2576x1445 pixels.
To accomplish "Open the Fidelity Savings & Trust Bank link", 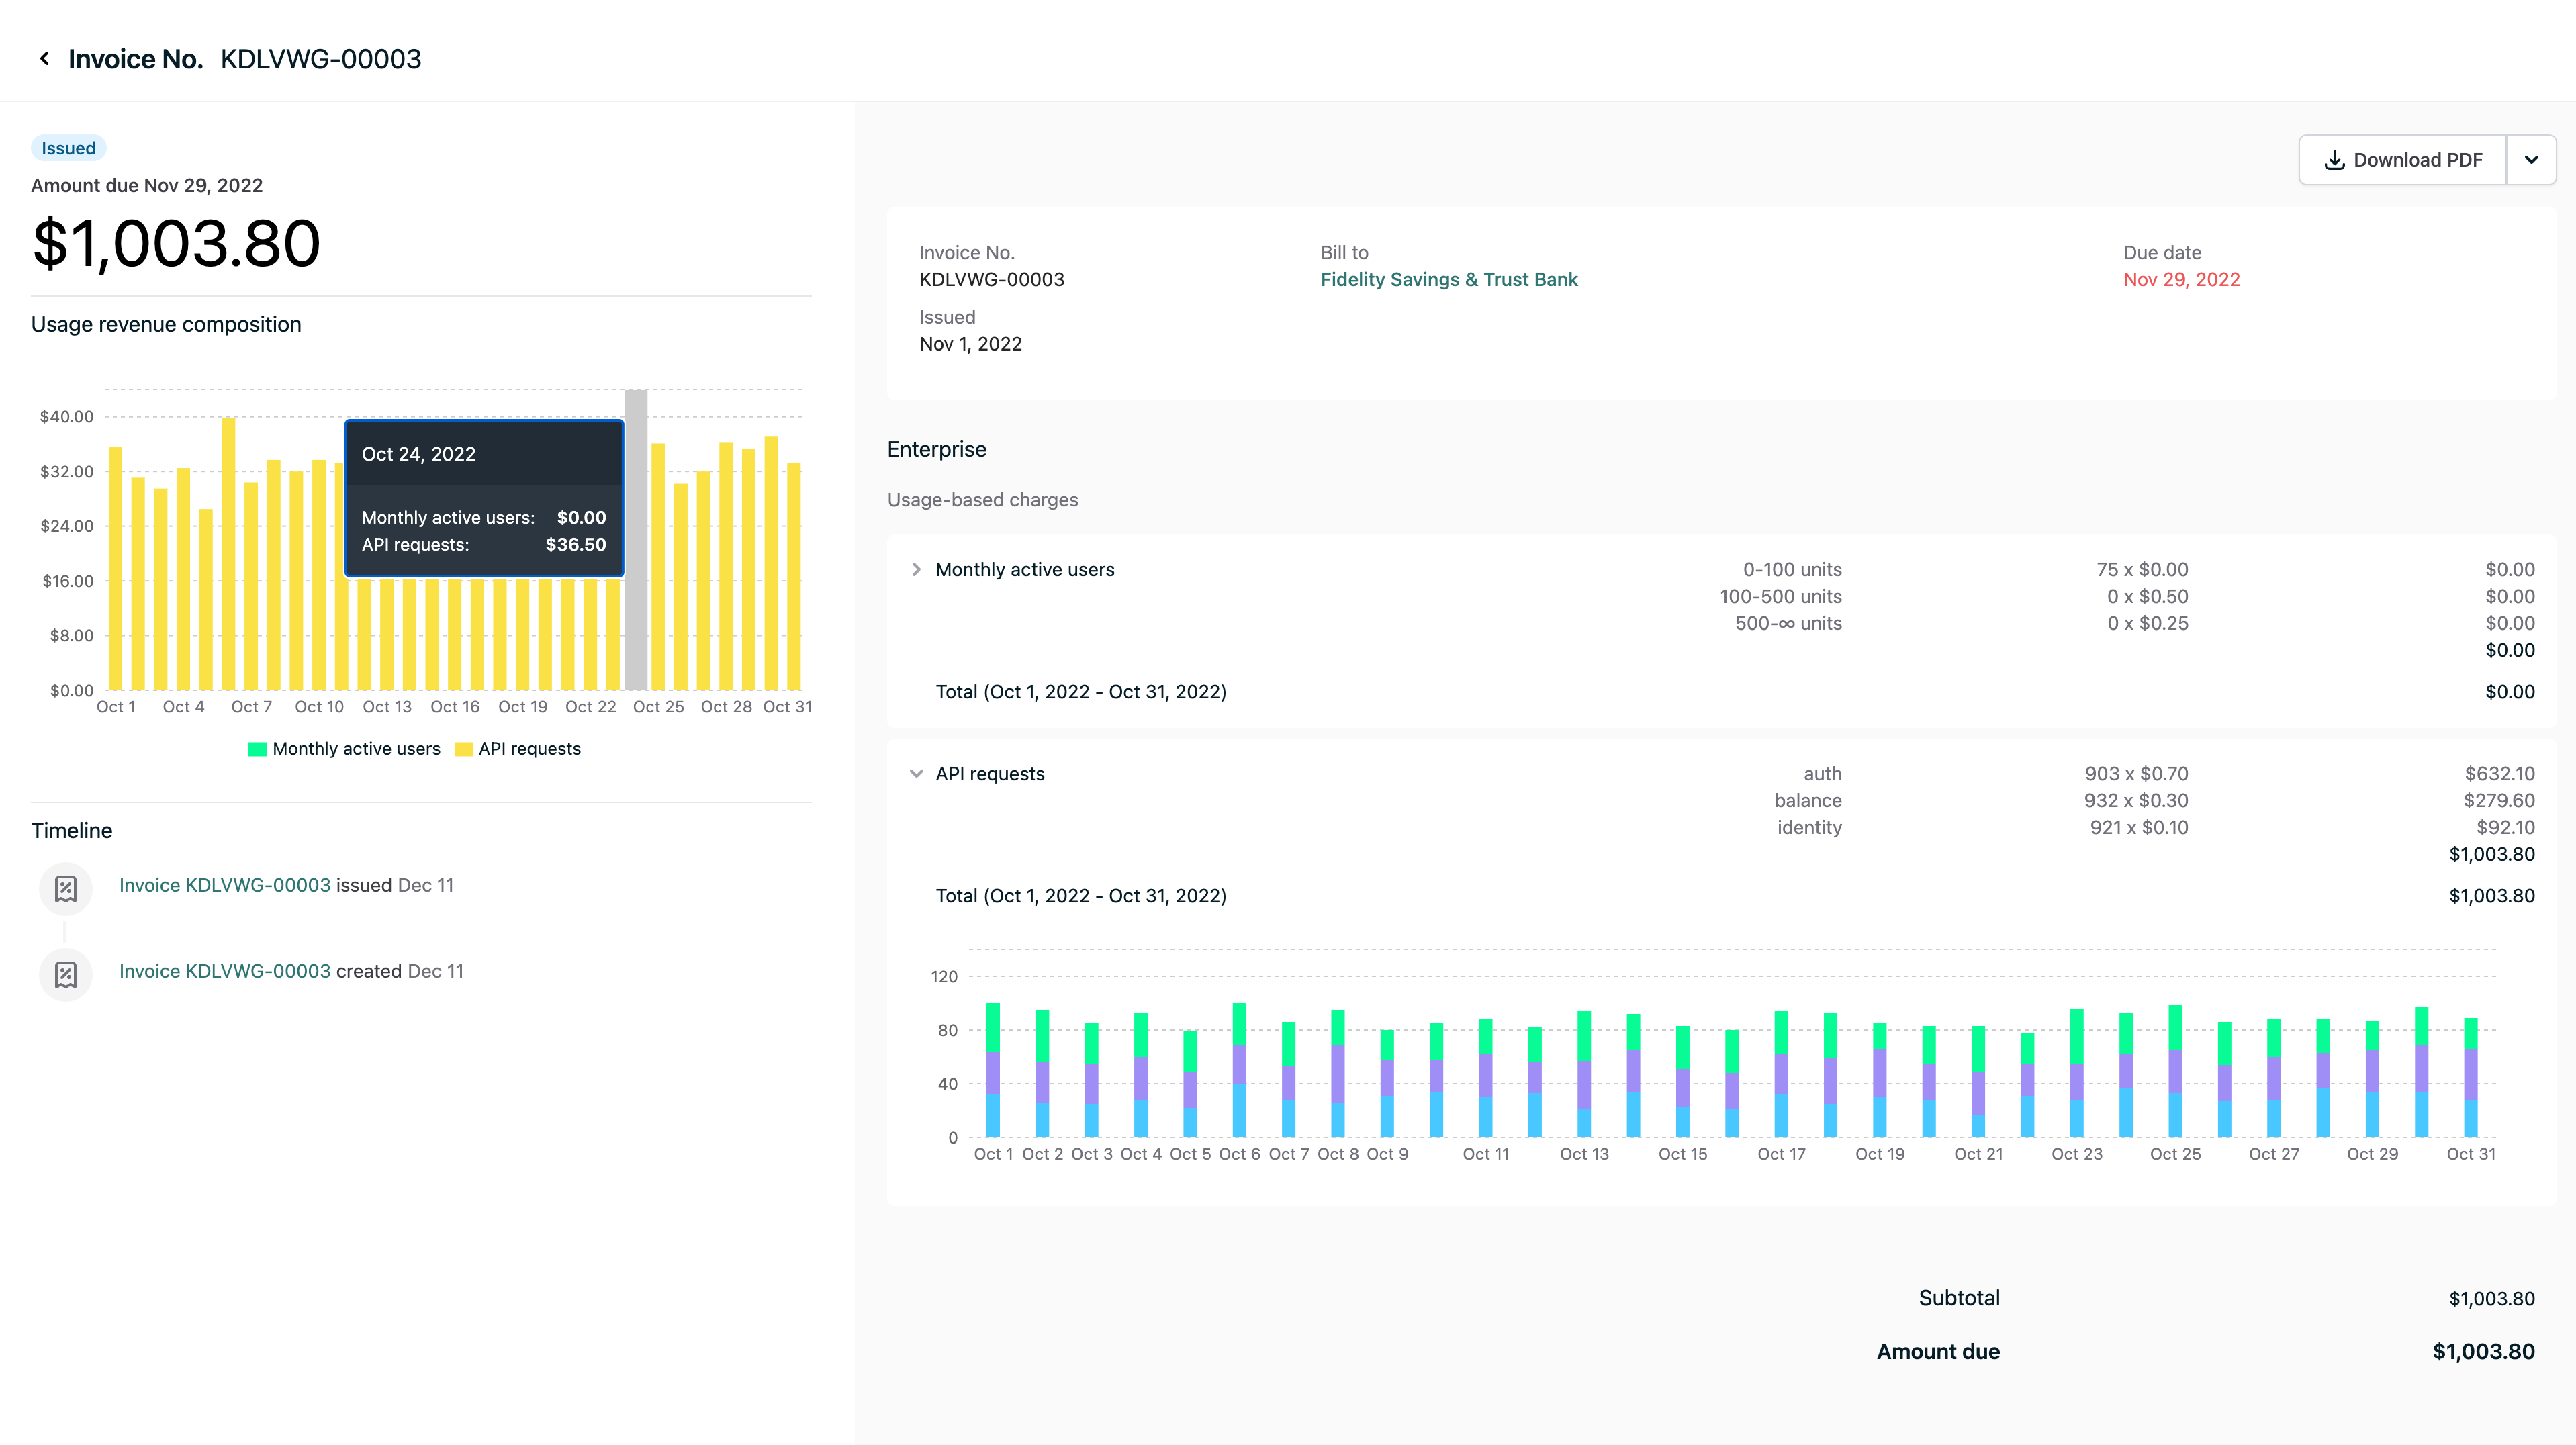I will point(1448,279).
